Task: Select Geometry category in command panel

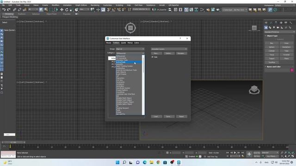Action: (x=266, y=28)
